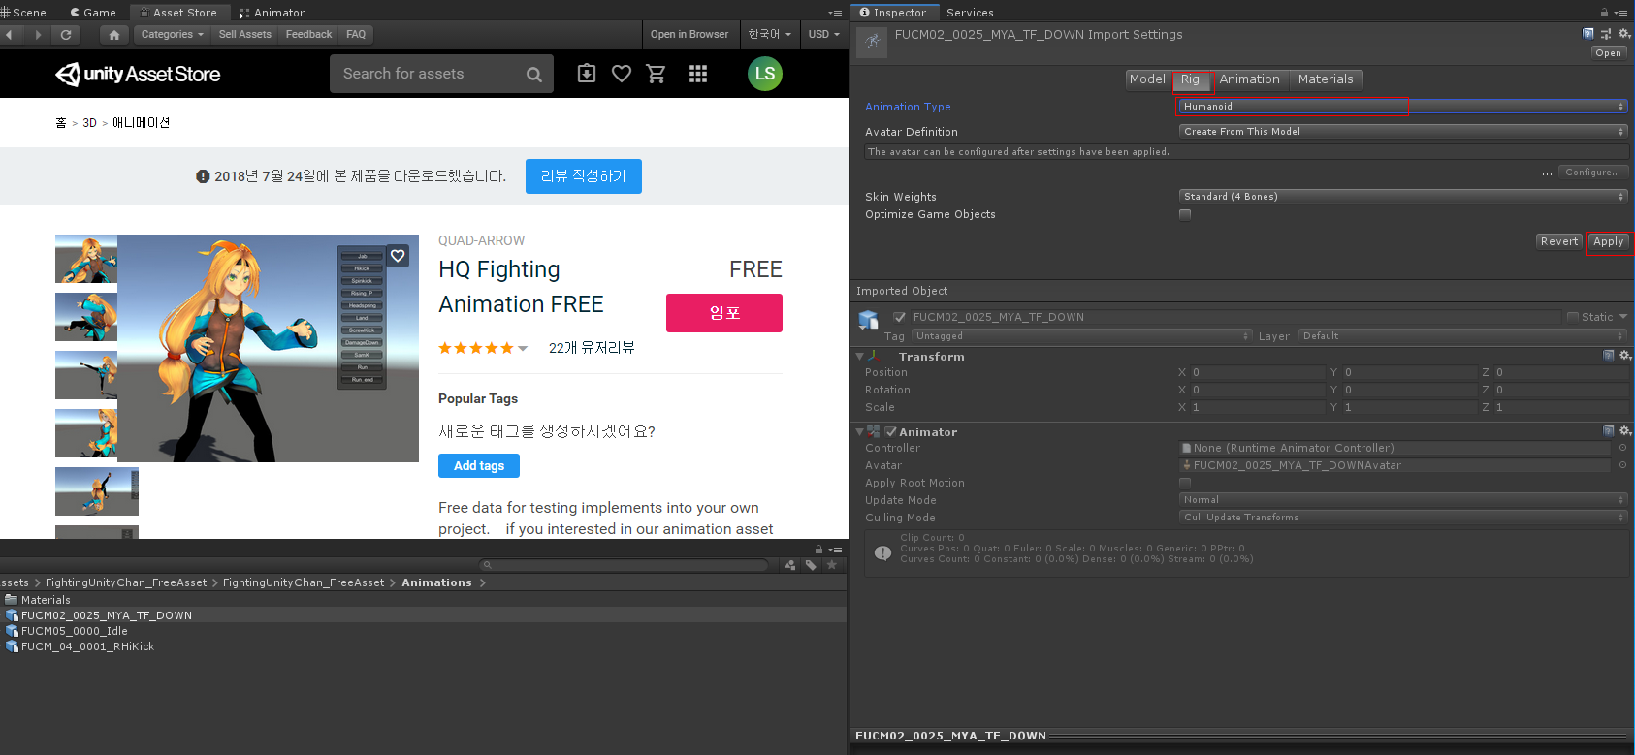Image resolution: width=1635 pixels, height=755 pixels.
Task: Click the pink import button
Action: 724,313
